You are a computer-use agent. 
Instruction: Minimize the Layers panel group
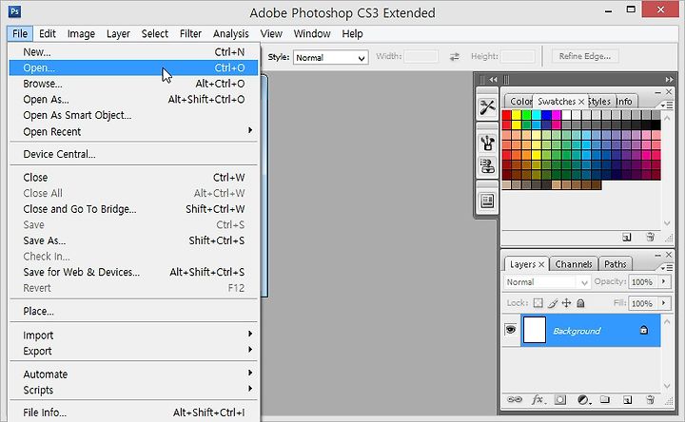657,255
